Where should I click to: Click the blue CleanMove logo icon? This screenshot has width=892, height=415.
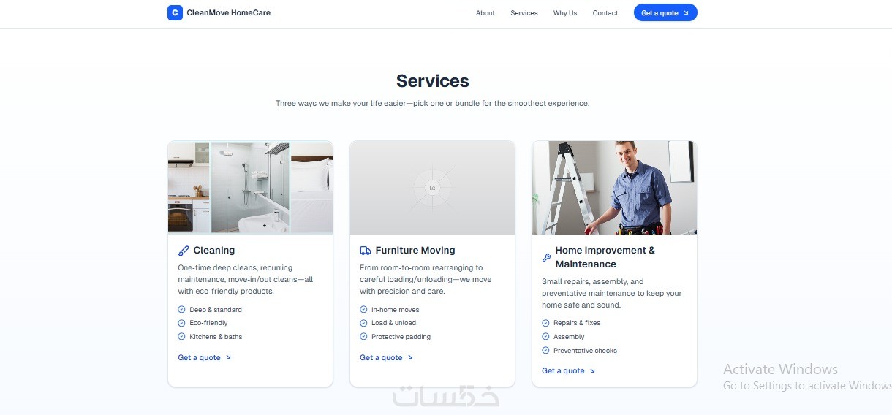click(175, 12)
